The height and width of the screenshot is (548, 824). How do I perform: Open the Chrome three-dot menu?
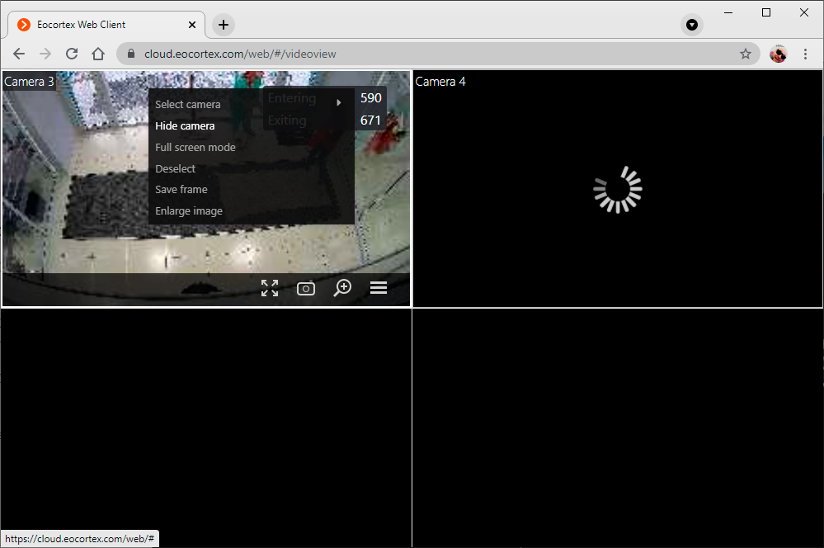[805, 54]
